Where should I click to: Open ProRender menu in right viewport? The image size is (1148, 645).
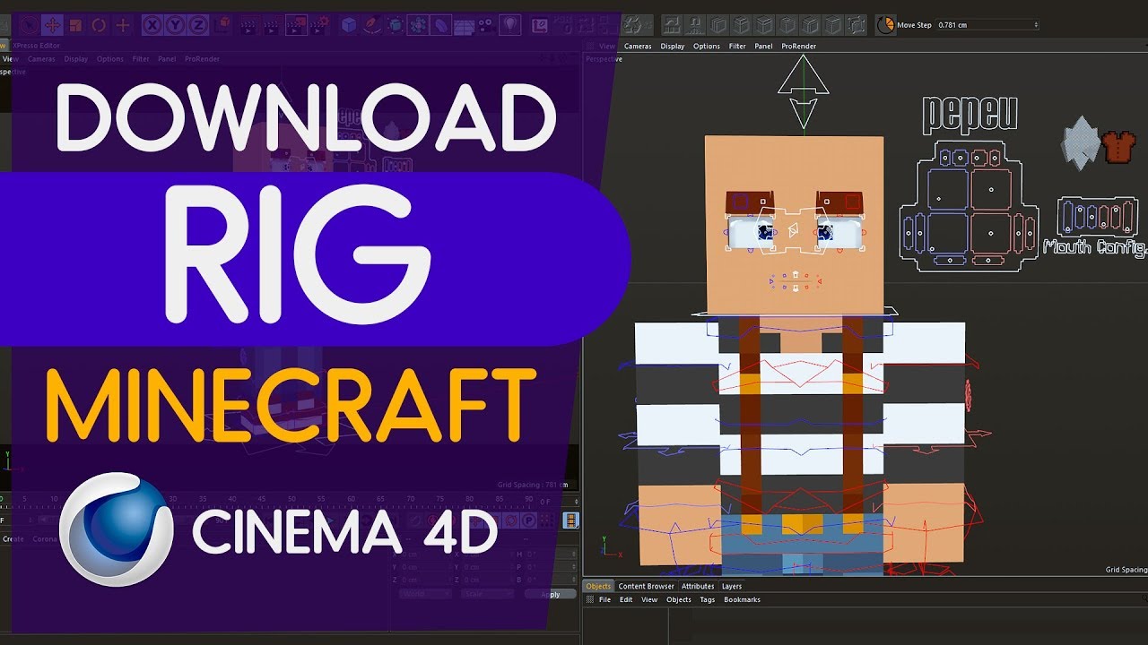(x=798, y=46)
